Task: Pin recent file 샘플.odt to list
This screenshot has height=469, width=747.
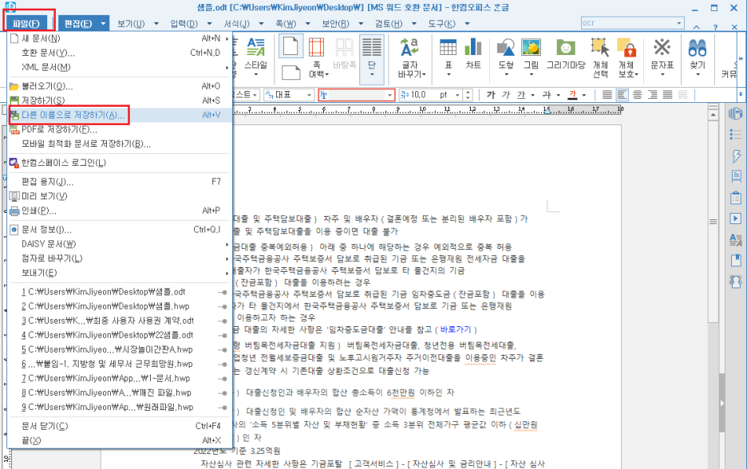Action: pos(222,293)
